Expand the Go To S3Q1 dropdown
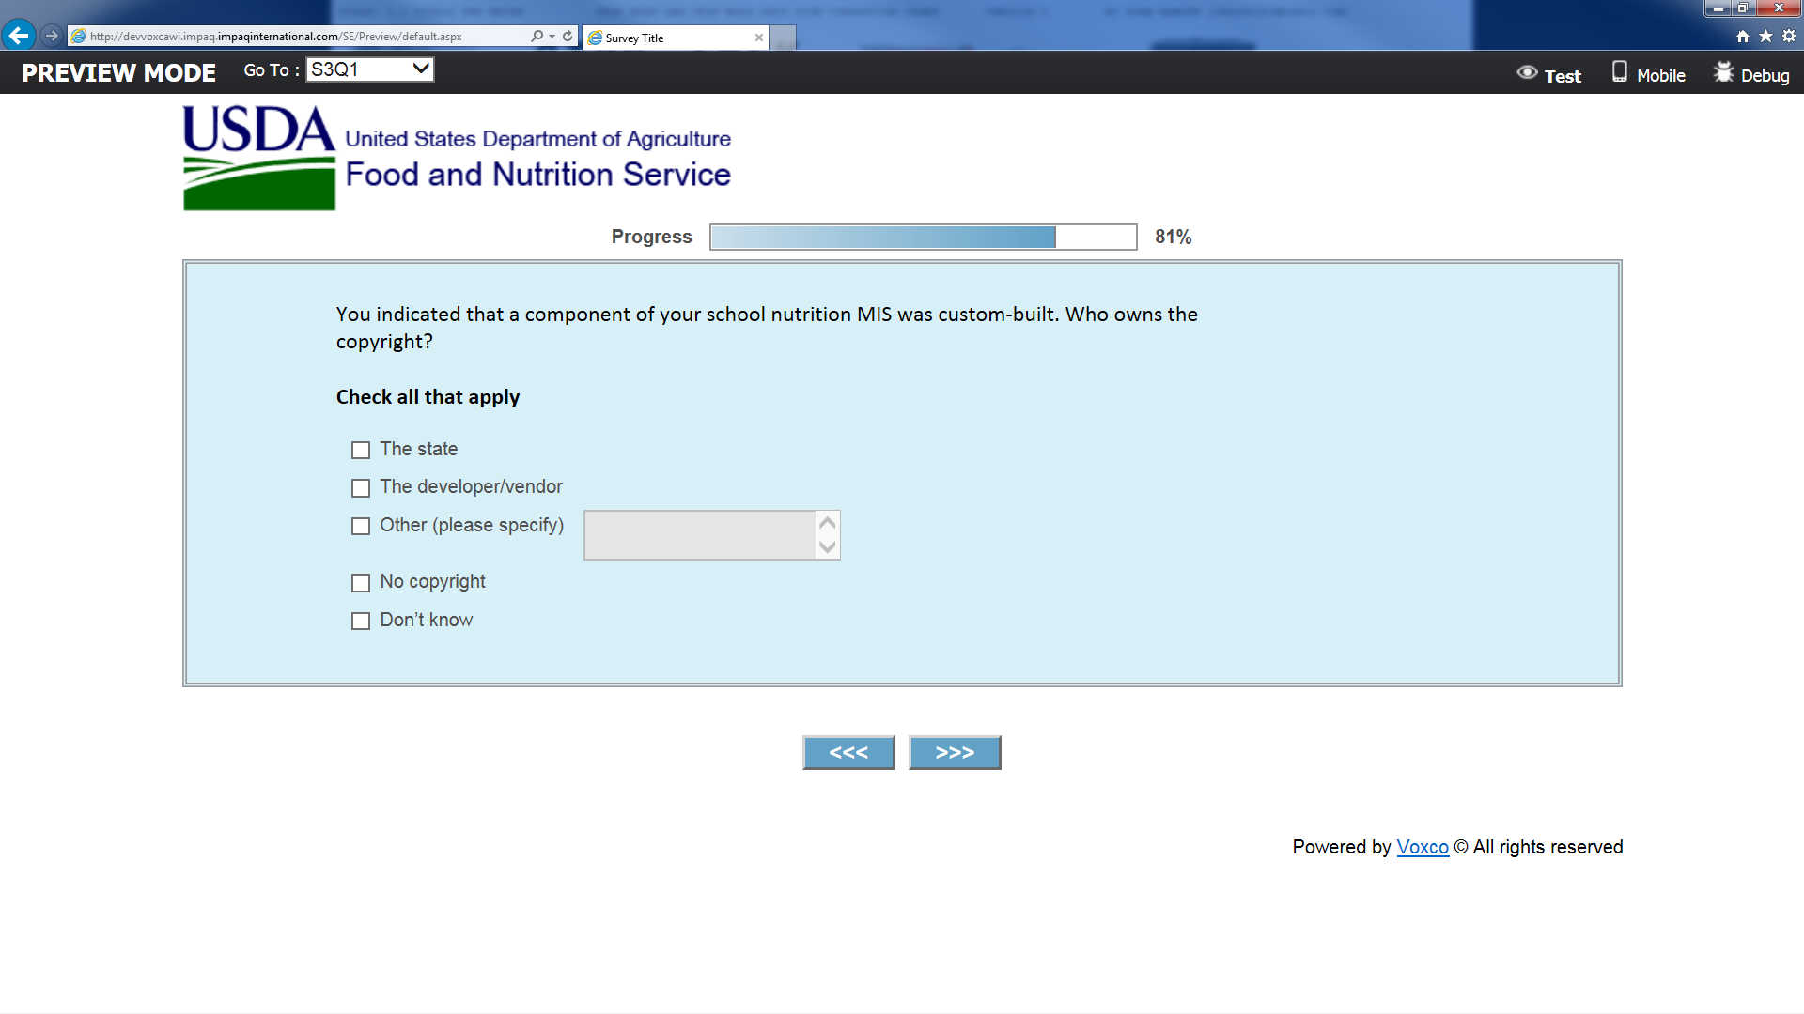 click(369, 69)
